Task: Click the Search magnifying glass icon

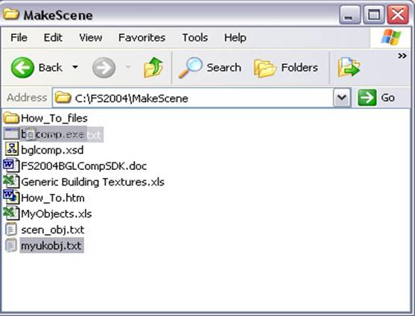Action: [x=191, y=68]
